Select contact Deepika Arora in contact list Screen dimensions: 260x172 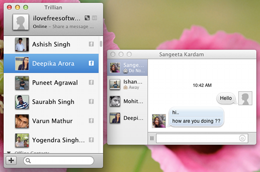[x=51, y=63]
